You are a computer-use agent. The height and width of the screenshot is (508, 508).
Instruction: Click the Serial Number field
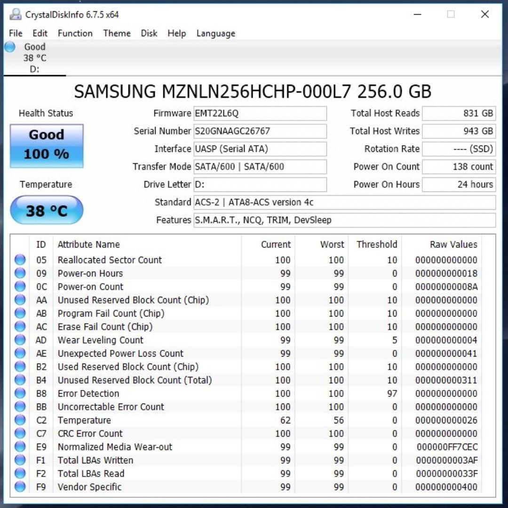pyautogui.click(x=260, y=131)
